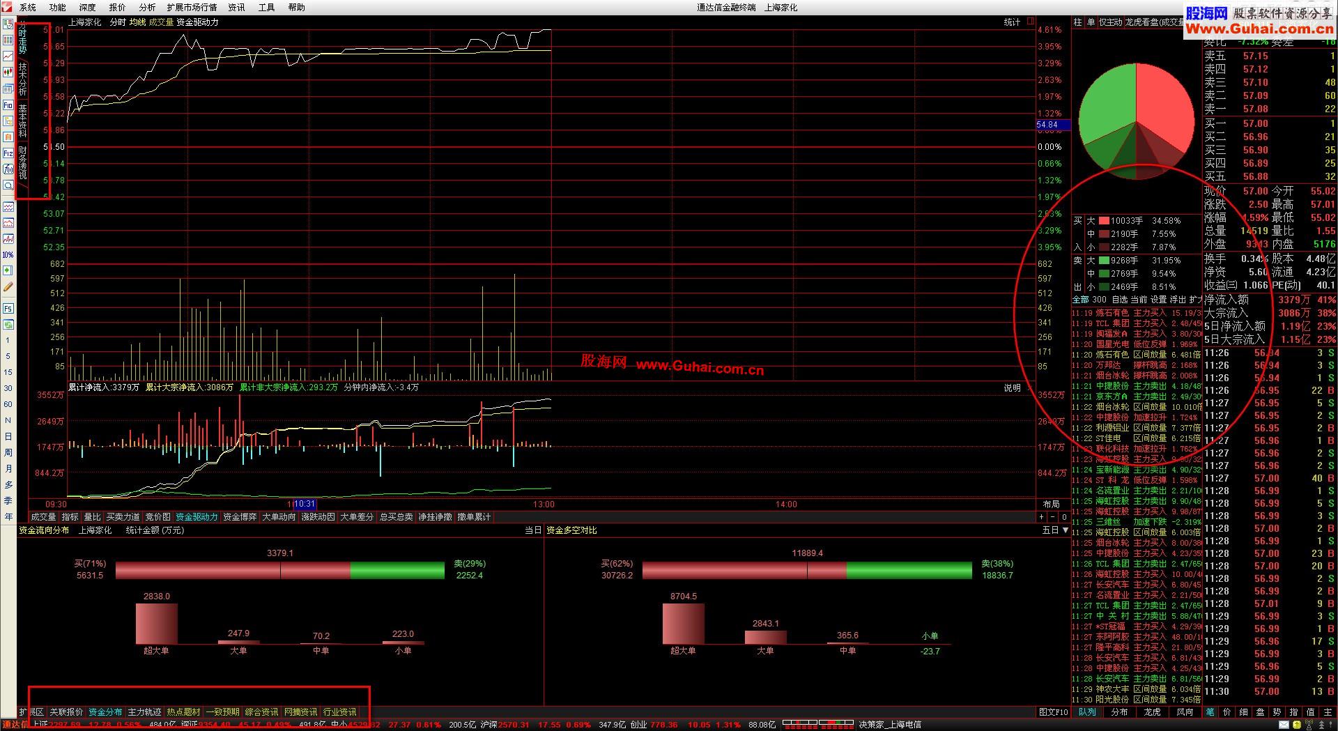Screen dimensions: 1338x731
Task: Select the 势 quote panel tab
Action: coord(1277,712)
